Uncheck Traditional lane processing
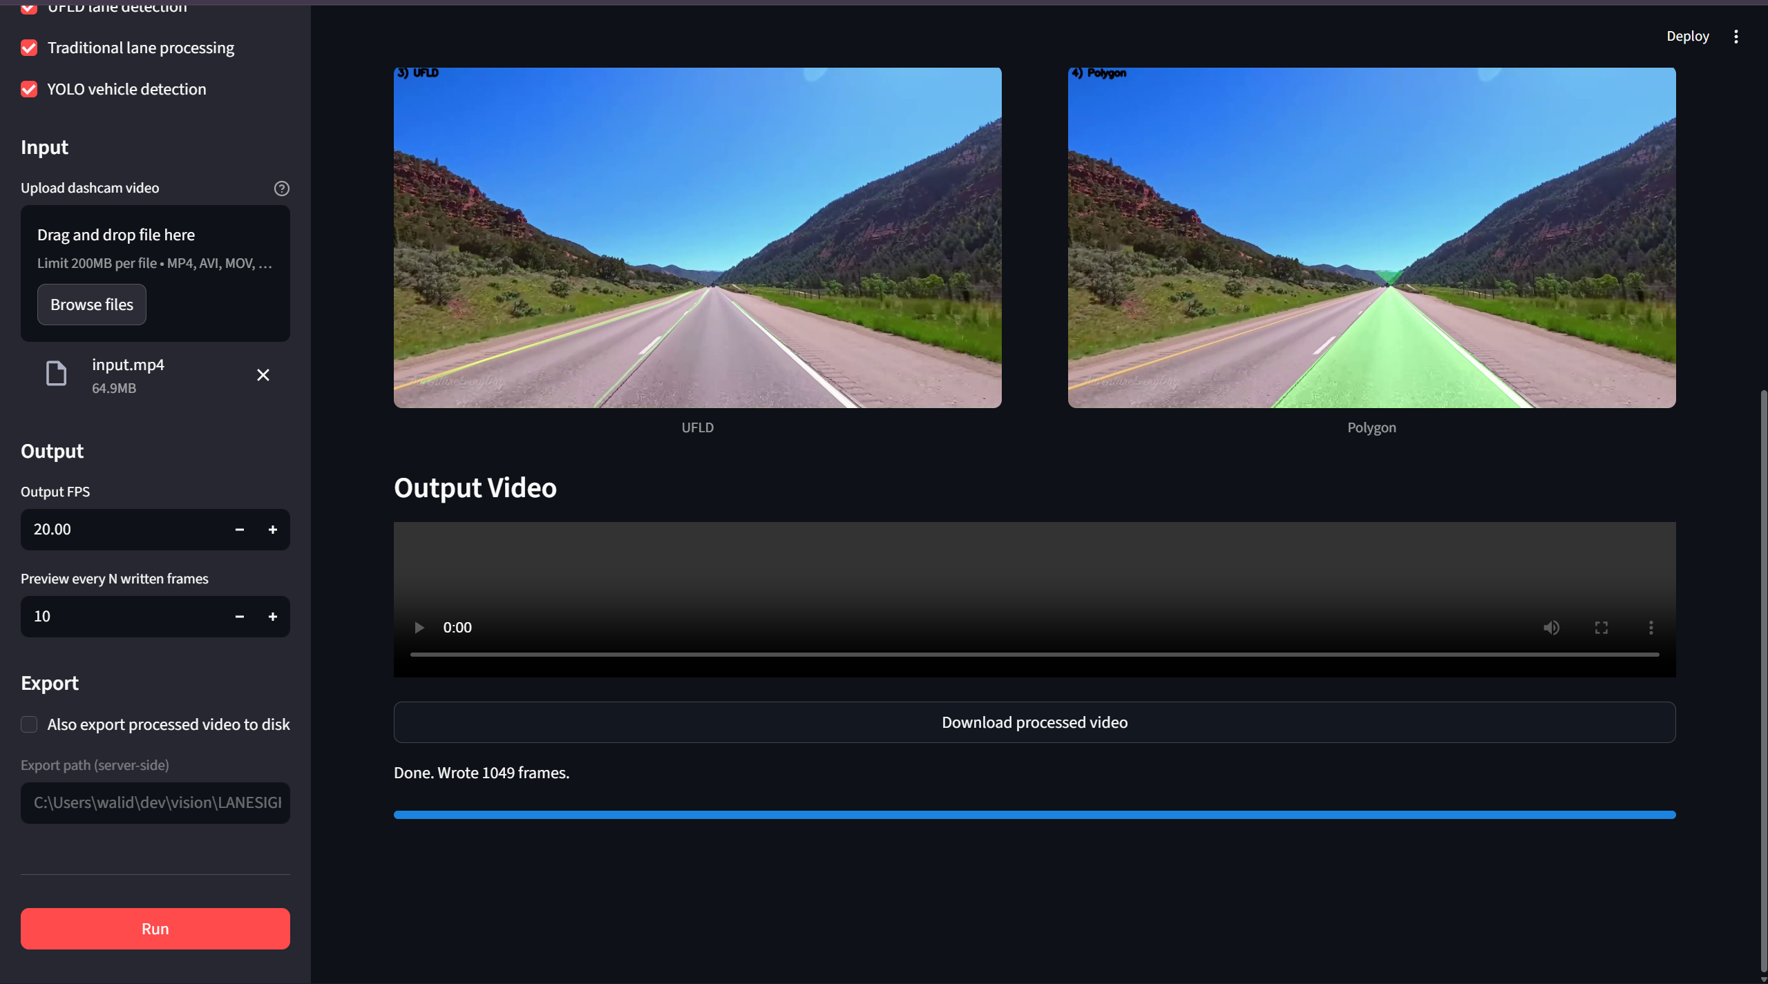The height and width of the screenshot is (984, 1768). pyautogui.click(x=29, y=48)
